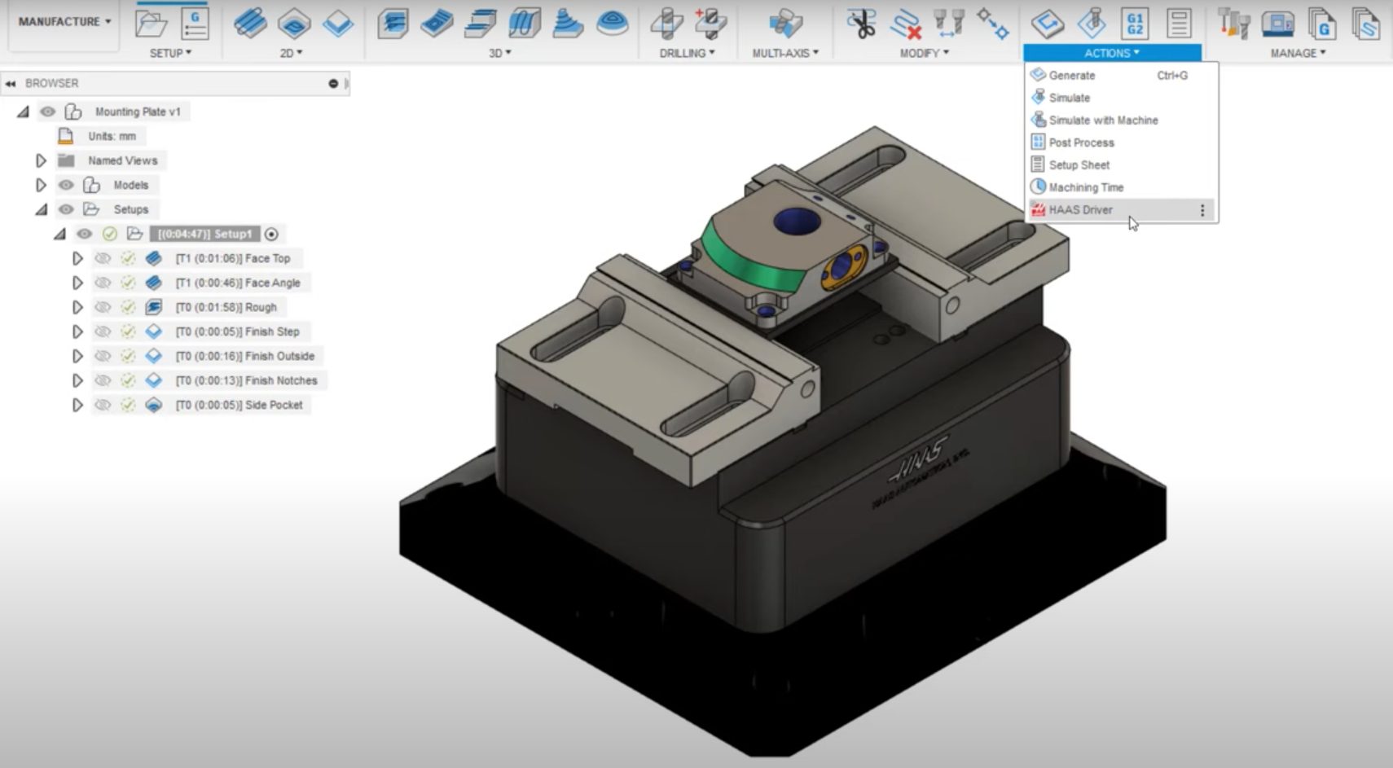Expand the Named Views tree node
Image resolution: width=1393 pixels, height=768 pixels.
(x=41, y=160)
